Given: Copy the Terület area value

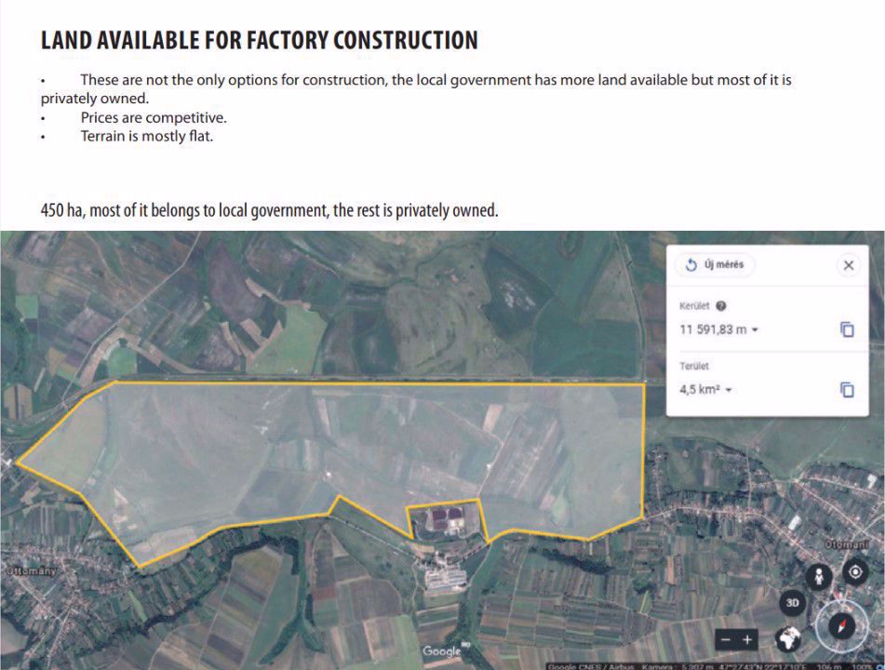Looking at the screenshot, I should point(847,390).
